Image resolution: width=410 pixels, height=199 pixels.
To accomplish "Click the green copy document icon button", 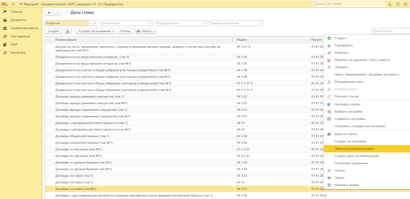I will 68,31.
